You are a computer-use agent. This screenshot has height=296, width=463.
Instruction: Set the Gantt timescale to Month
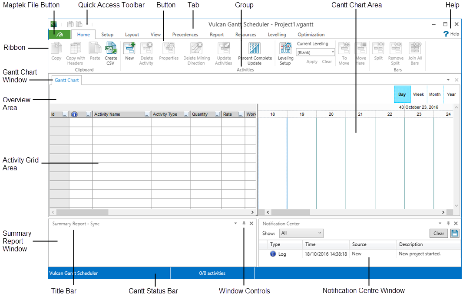click(435, 94)
